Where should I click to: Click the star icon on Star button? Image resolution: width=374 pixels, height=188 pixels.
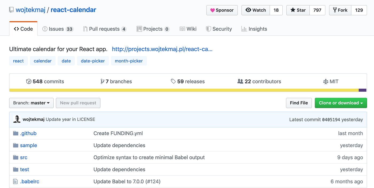click(293, 10)
